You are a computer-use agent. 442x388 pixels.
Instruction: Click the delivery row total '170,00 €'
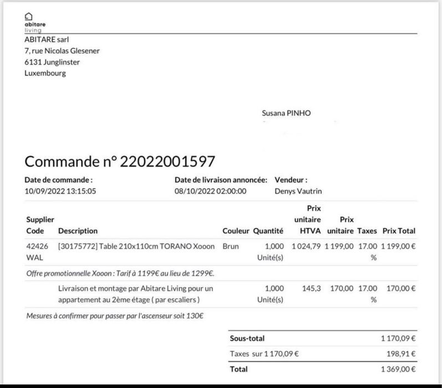coord(401,288)
